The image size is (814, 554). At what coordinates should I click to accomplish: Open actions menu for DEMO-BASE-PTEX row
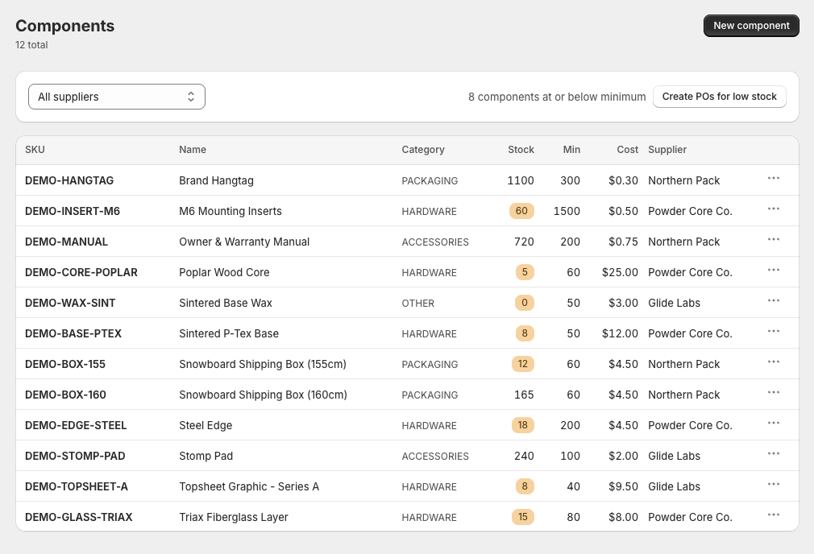pos(774,332)
